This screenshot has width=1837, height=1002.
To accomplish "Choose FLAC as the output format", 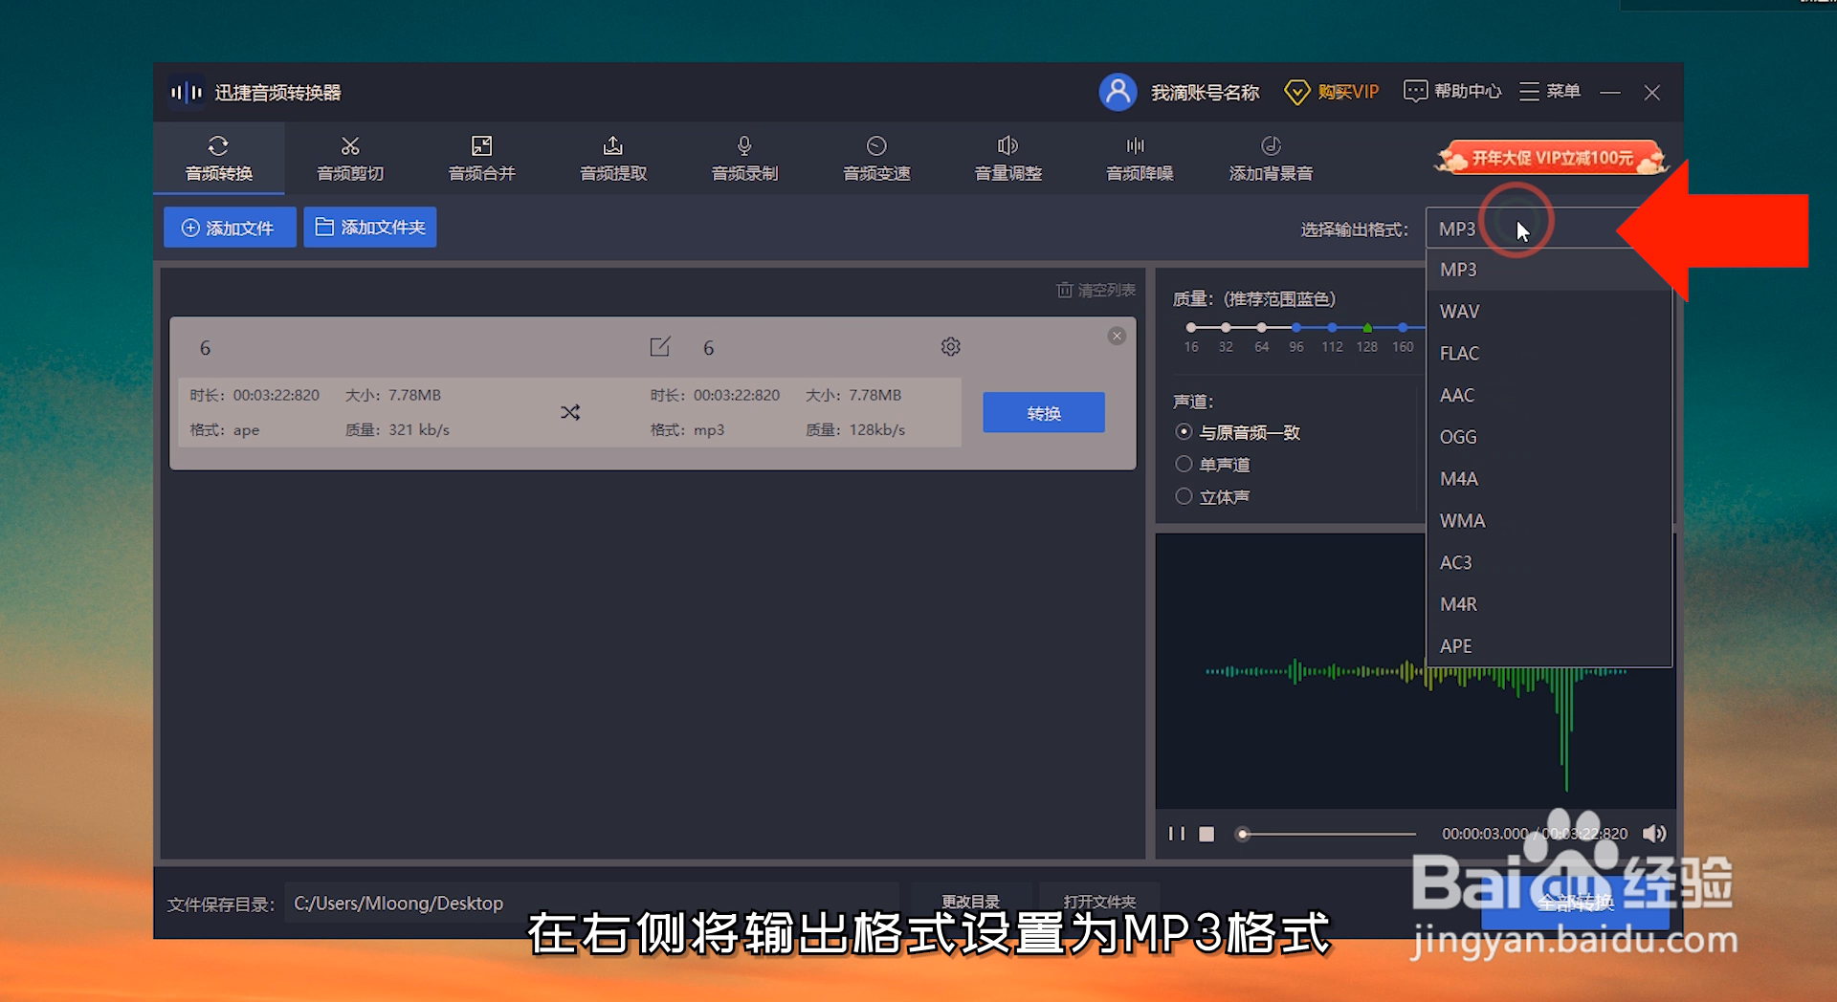I will tap(1459, 353).
